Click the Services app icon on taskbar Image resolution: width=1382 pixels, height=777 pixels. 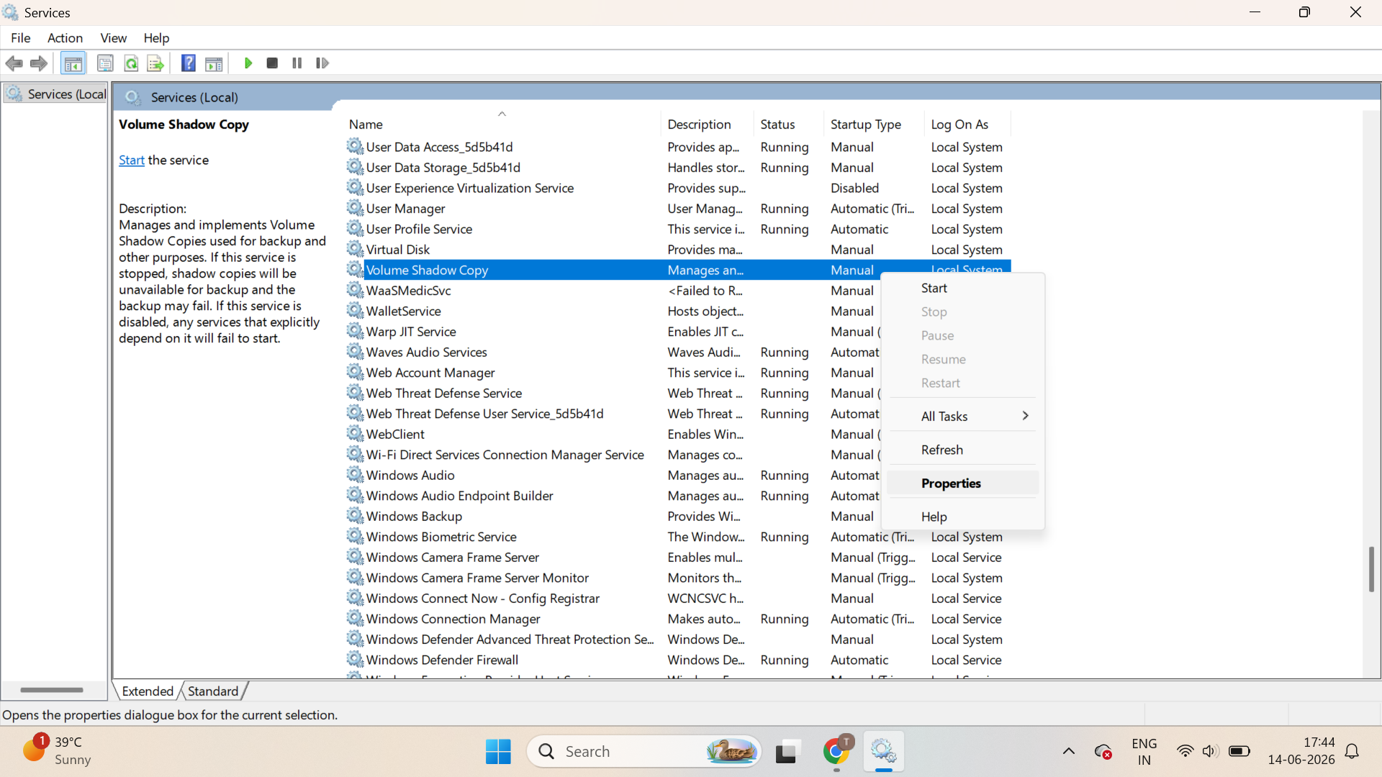click(x=883, y=751)
